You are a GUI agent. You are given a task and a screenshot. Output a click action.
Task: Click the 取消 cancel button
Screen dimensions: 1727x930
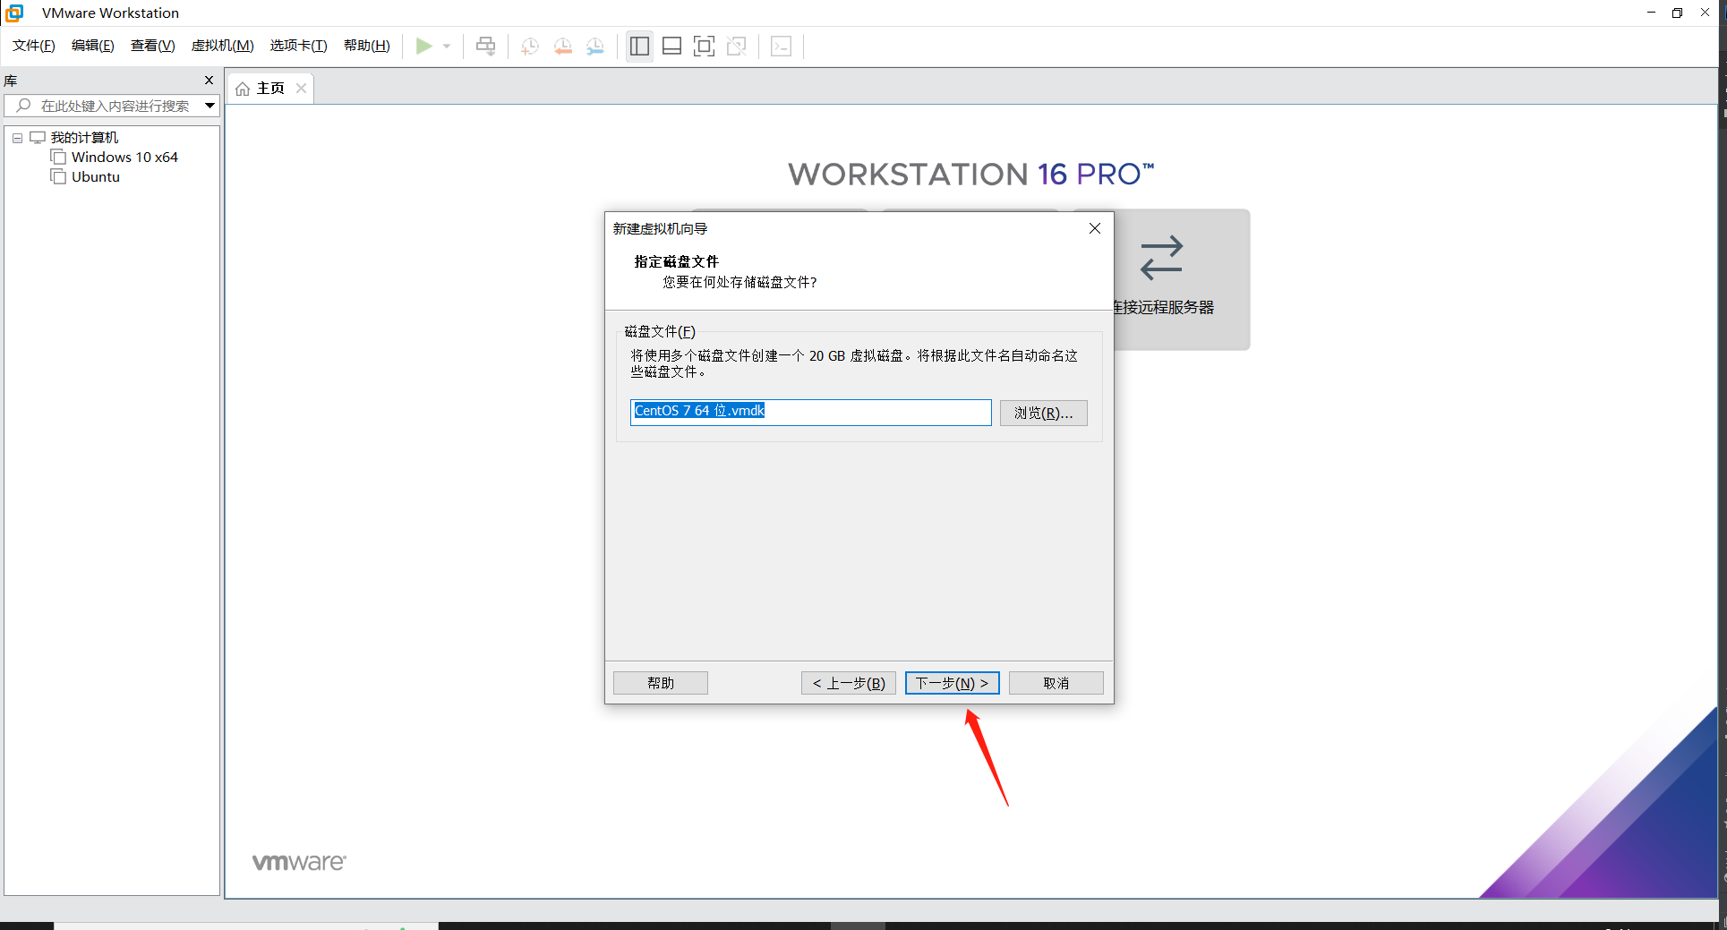(1056, 683)
